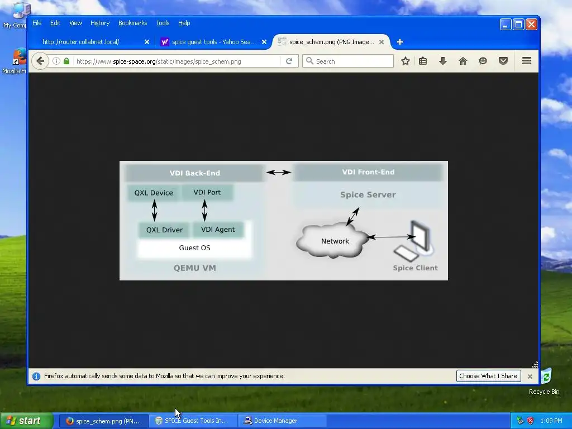Open the History menu
572x429 pixels.
click(100, 23)
